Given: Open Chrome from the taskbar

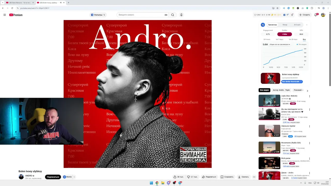Looking at the screenshot, I should (x=157, y=183).
